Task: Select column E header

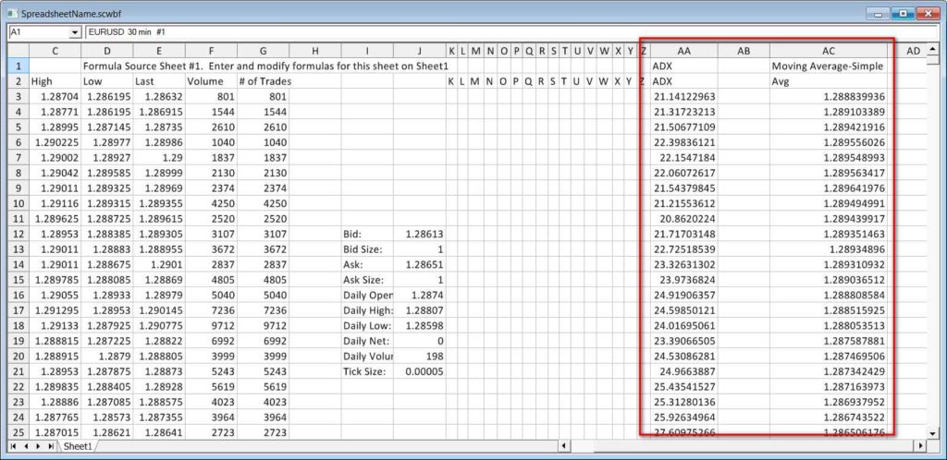Action: (159, 51)
